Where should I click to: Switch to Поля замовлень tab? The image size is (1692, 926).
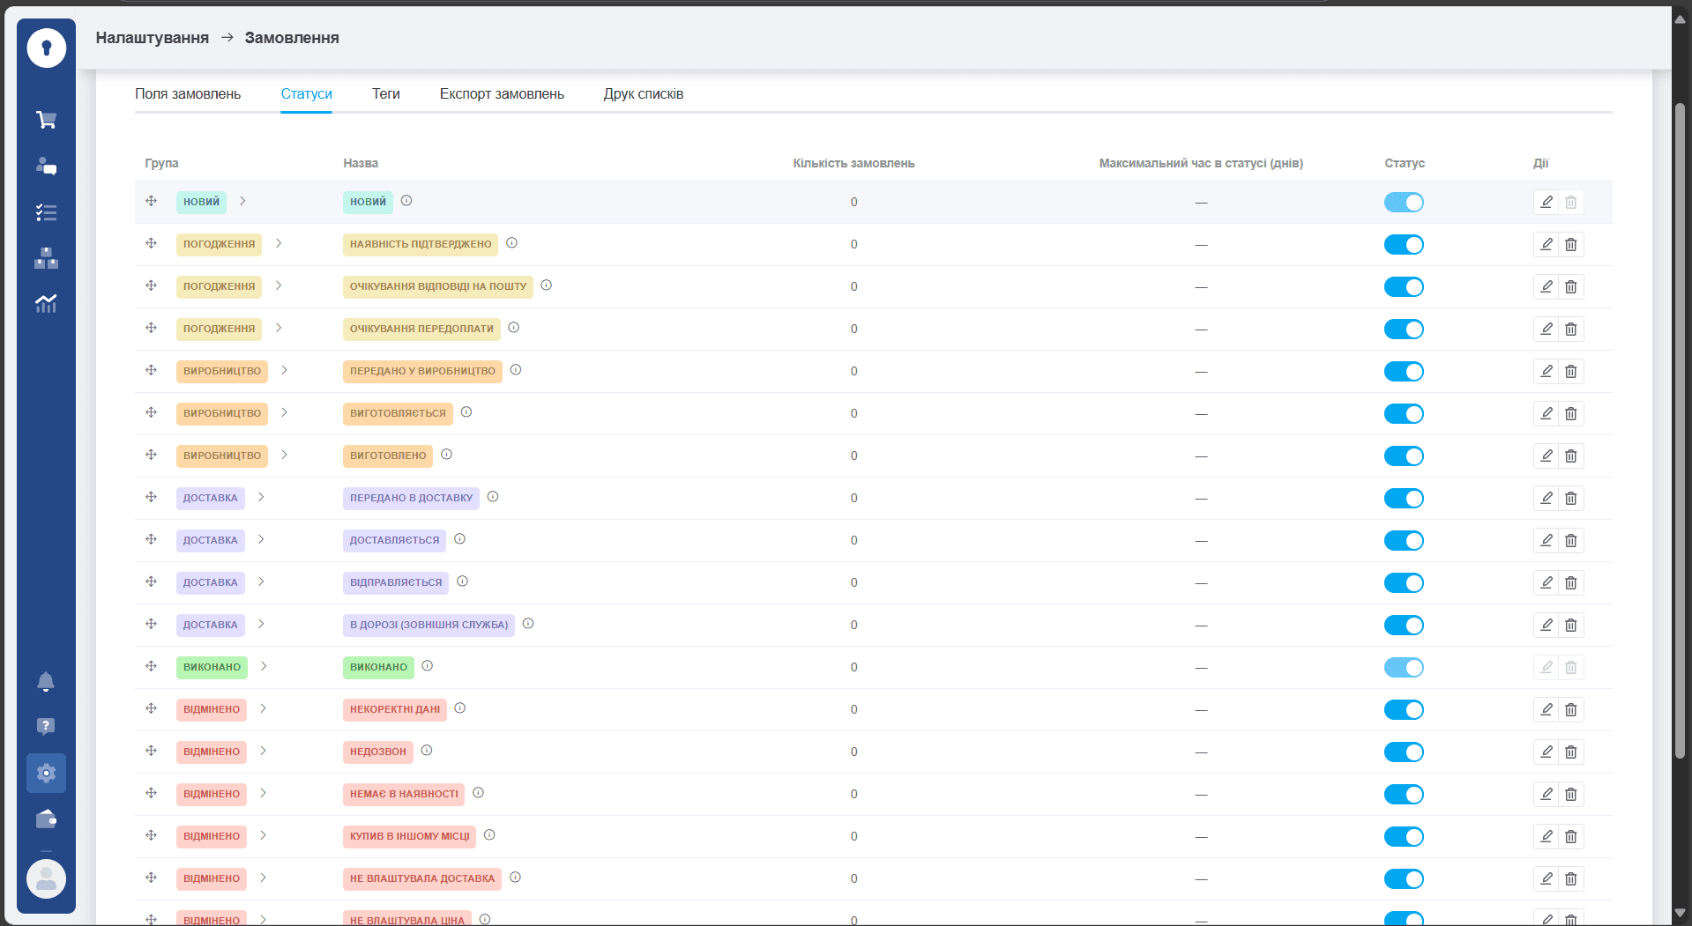tap(188, 93)
